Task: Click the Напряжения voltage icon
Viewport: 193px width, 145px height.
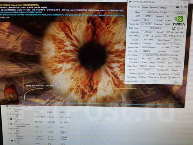Action: point(10,109)
